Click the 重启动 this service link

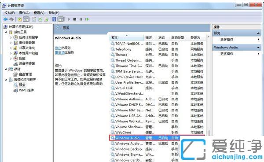point(60,52)
